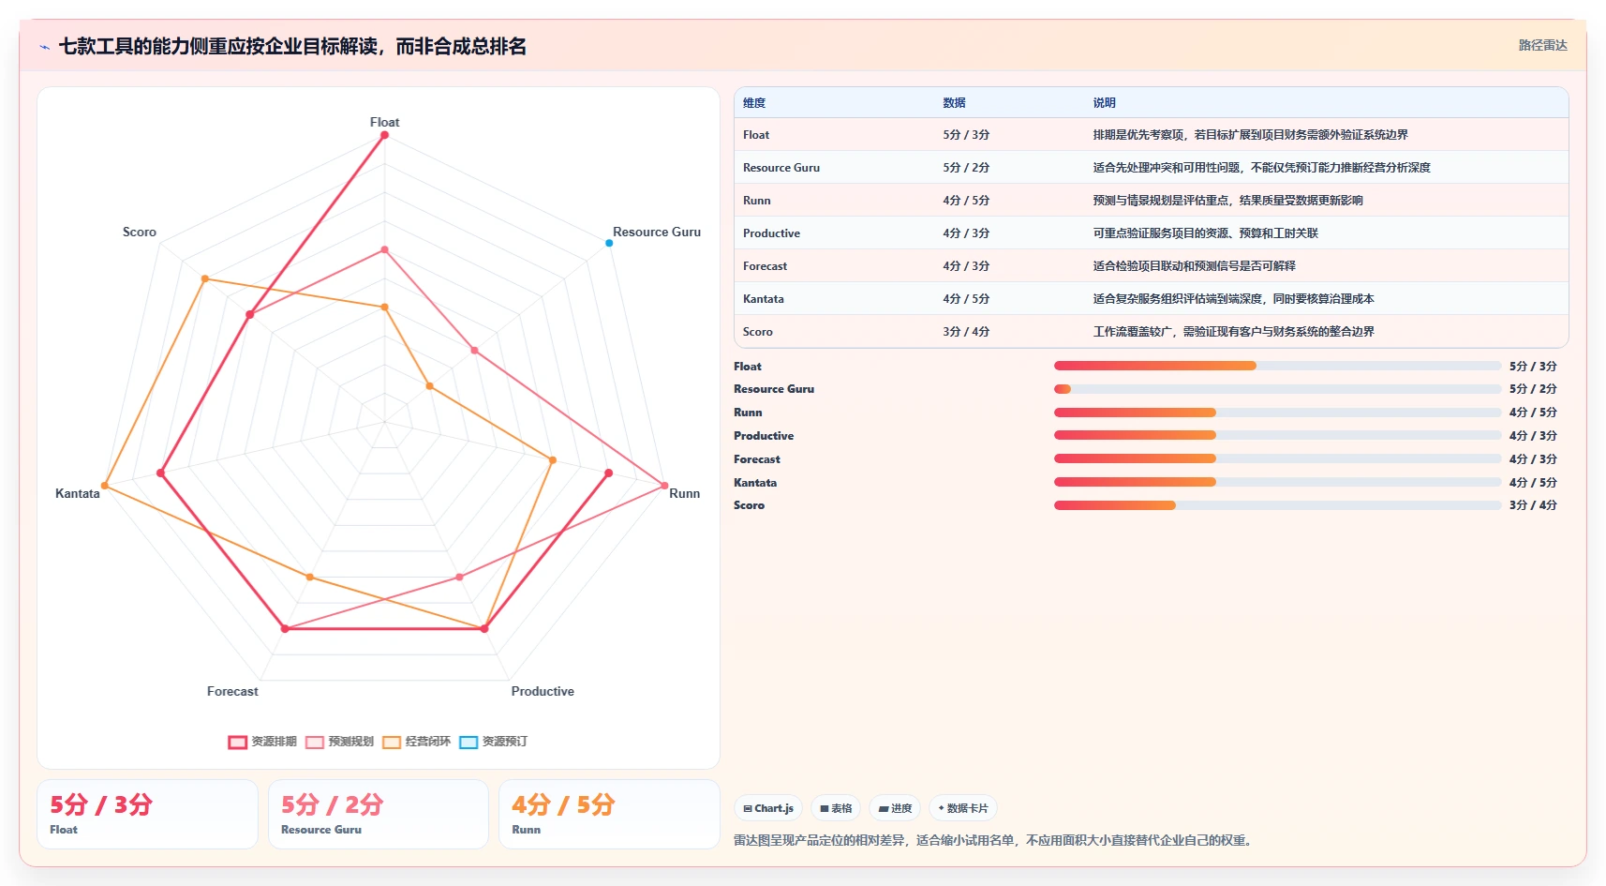Click the 进度 chip
The width and height of the screenshot is (1606, 886).
tap(895, 808)
